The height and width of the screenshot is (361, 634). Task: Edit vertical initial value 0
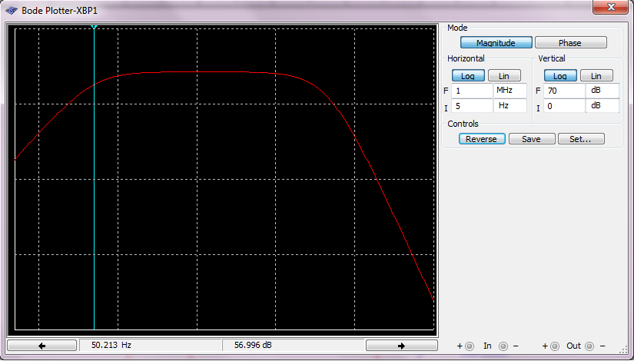(x=564, y=105)
